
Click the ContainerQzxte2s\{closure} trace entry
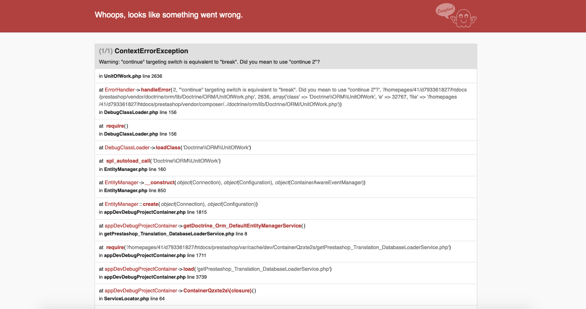pyautogui.click(x=218, y=291)
